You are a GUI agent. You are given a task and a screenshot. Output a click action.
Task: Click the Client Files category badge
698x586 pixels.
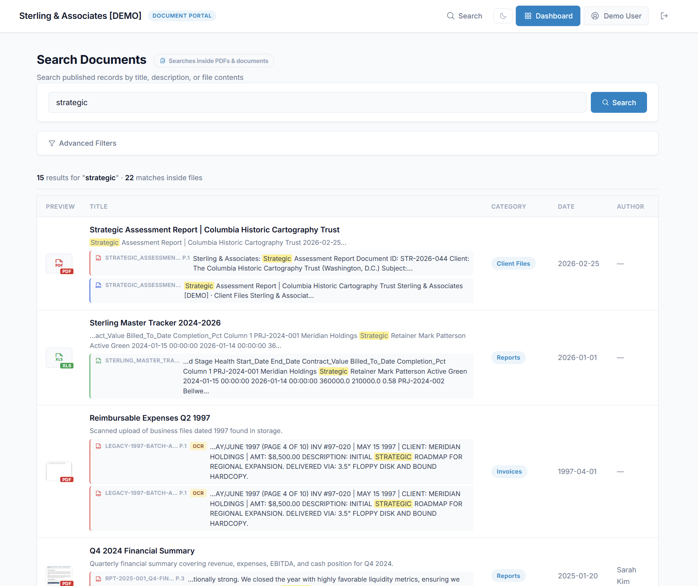[x=513, y=263]
